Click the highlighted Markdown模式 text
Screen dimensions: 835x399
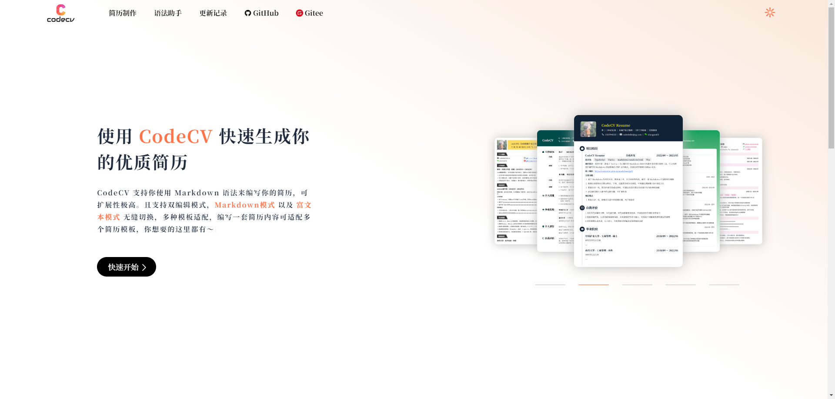pyautogui.click(x=244, y=205)
